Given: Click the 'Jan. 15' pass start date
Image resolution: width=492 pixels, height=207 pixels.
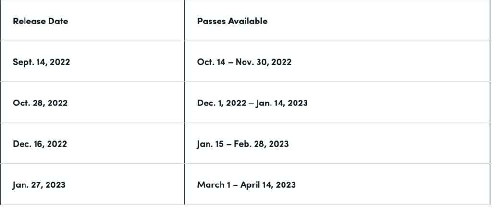Looking at the screenshot, I should point(211,144).
